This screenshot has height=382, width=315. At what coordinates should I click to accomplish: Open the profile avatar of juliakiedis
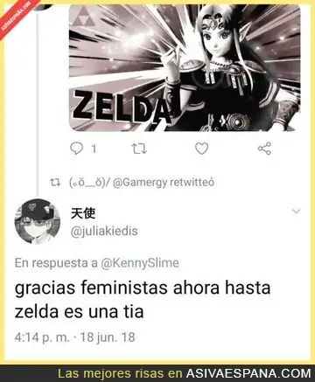(38, 221)
